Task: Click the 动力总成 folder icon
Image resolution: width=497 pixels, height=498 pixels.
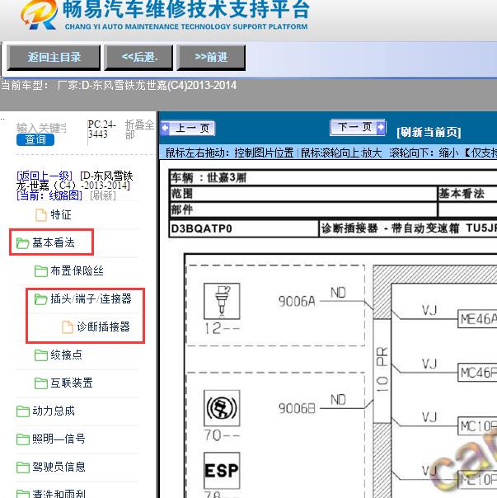Action: coord(22,411)
